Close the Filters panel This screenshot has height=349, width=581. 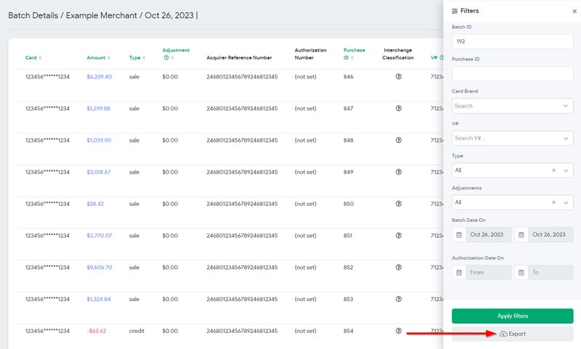[574, 11]
